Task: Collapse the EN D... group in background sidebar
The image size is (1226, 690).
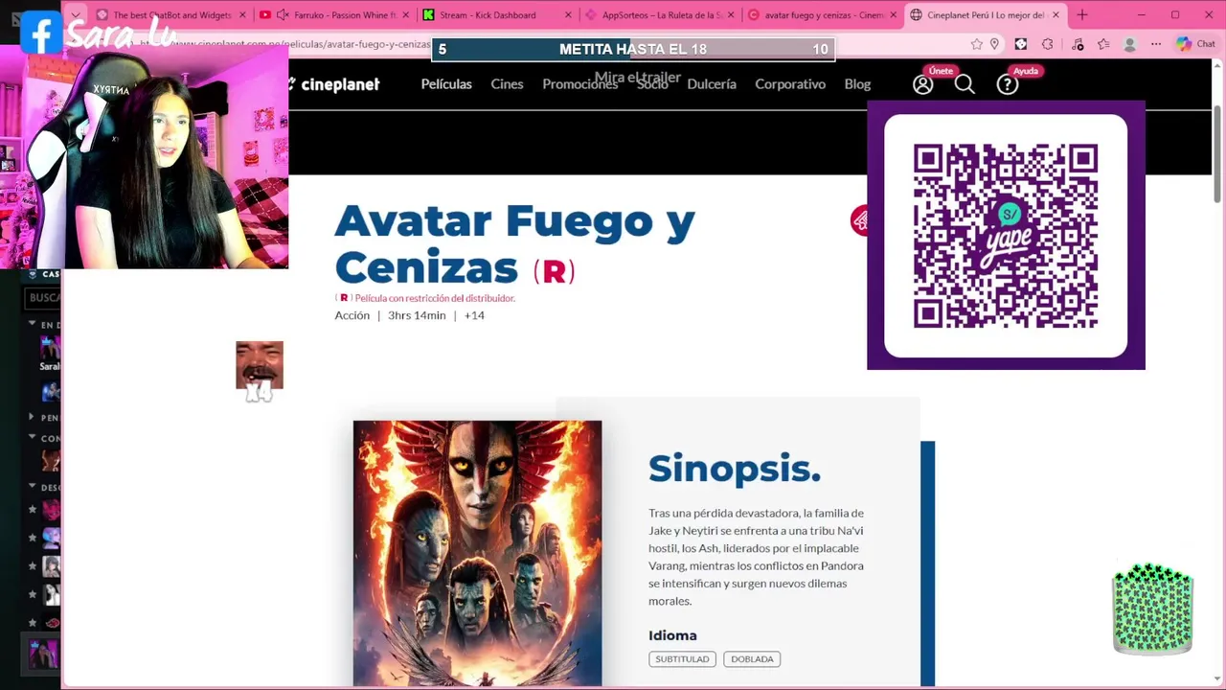Action: click(32, 324)
